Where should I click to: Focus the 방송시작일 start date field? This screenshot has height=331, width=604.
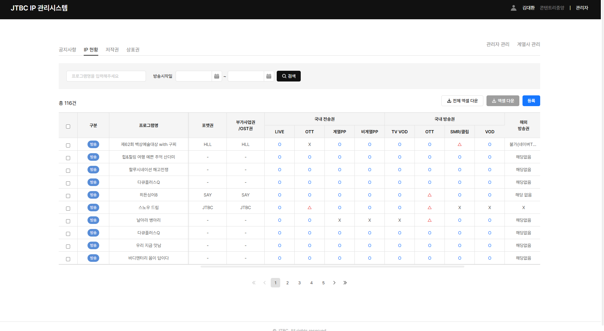click(194, 76)
